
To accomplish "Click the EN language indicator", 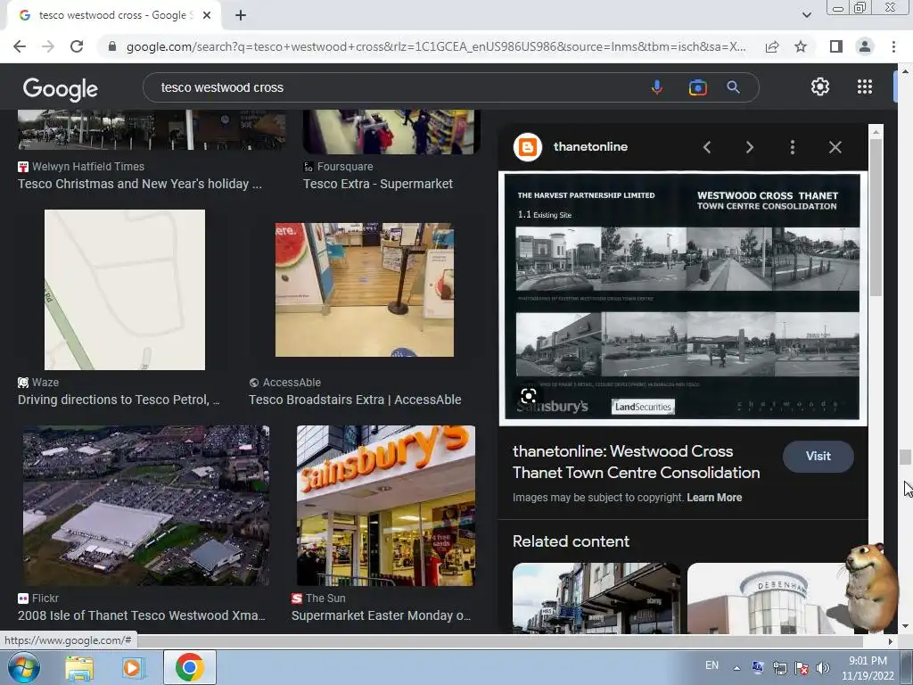I will [x=711, y=665].
